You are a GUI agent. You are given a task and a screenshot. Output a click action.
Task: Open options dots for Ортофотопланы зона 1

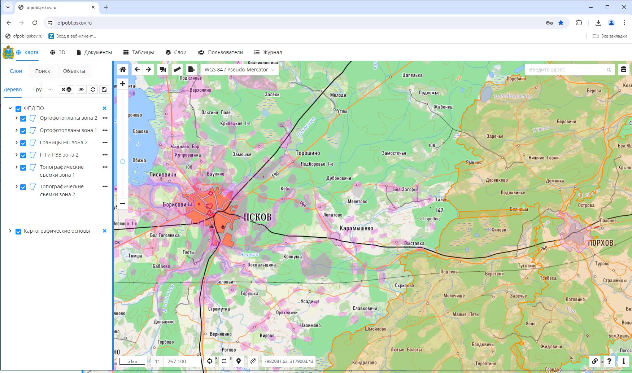point(105,130)
